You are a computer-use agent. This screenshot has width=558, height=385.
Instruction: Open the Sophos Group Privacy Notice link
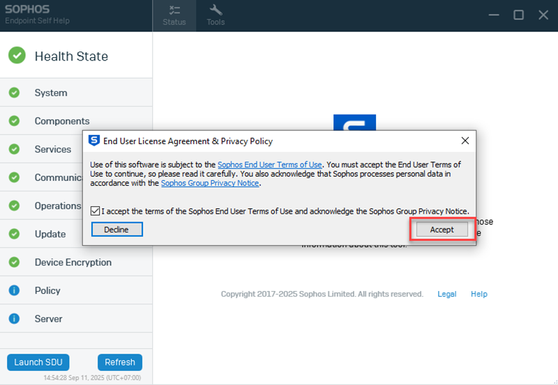(210, 183)
